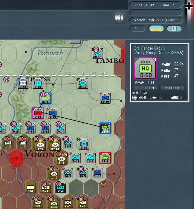The image size is (194, 209).
Task: Select the 13-7 brigade counter outlined in blue
Action: [105, 128]
